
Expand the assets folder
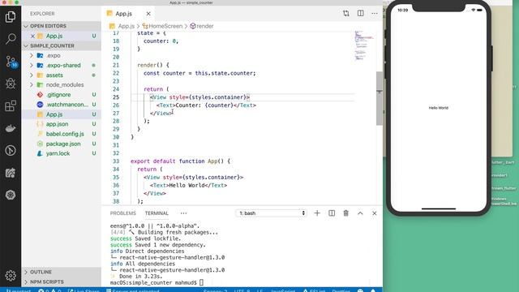32,75
